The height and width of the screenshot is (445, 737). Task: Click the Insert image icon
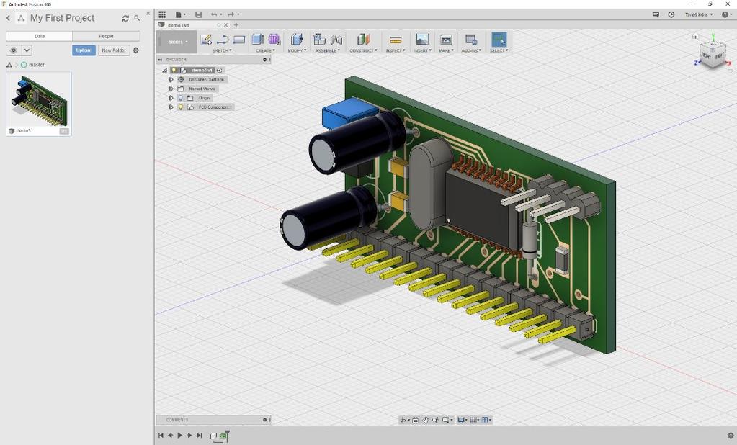[x=422, y=40]
